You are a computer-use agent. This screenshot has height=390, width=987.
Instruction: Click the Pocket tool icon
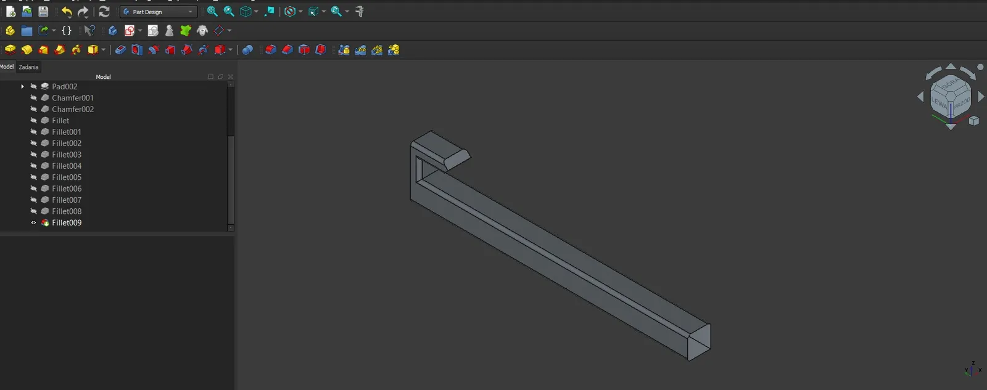[120, 50]
